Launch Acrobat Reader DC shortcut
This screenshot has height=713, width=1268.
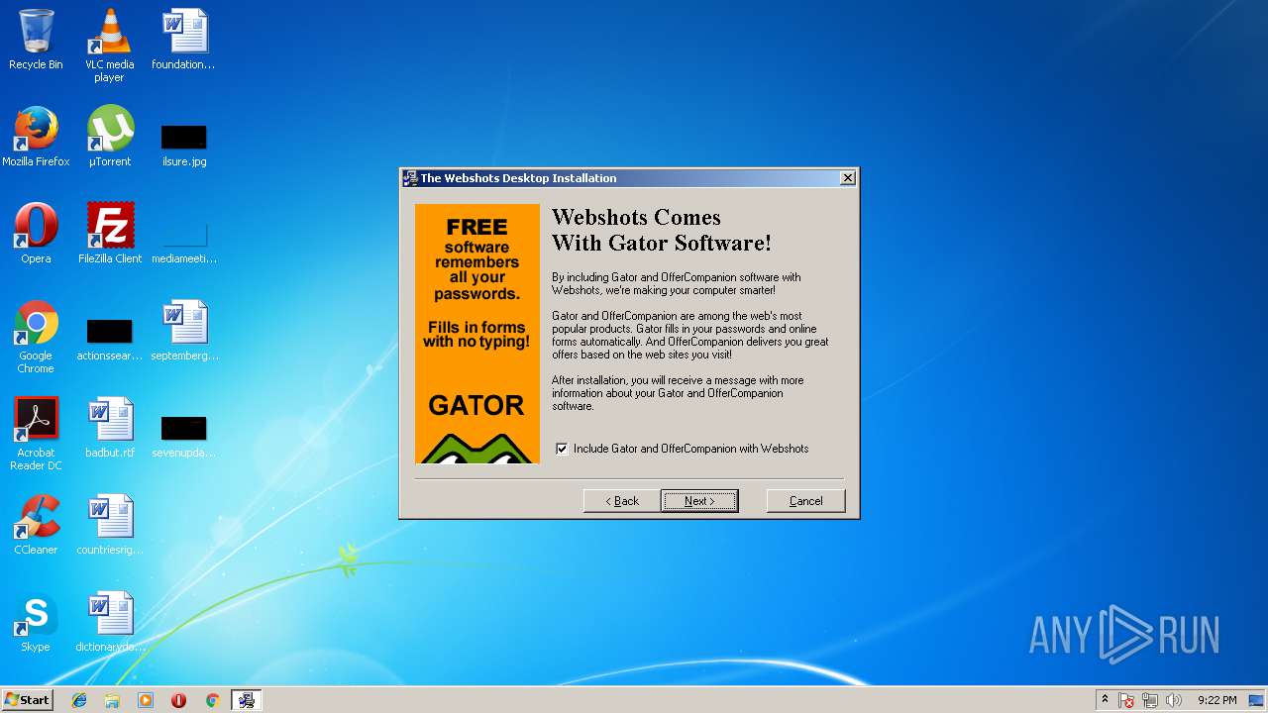(36, 434)
